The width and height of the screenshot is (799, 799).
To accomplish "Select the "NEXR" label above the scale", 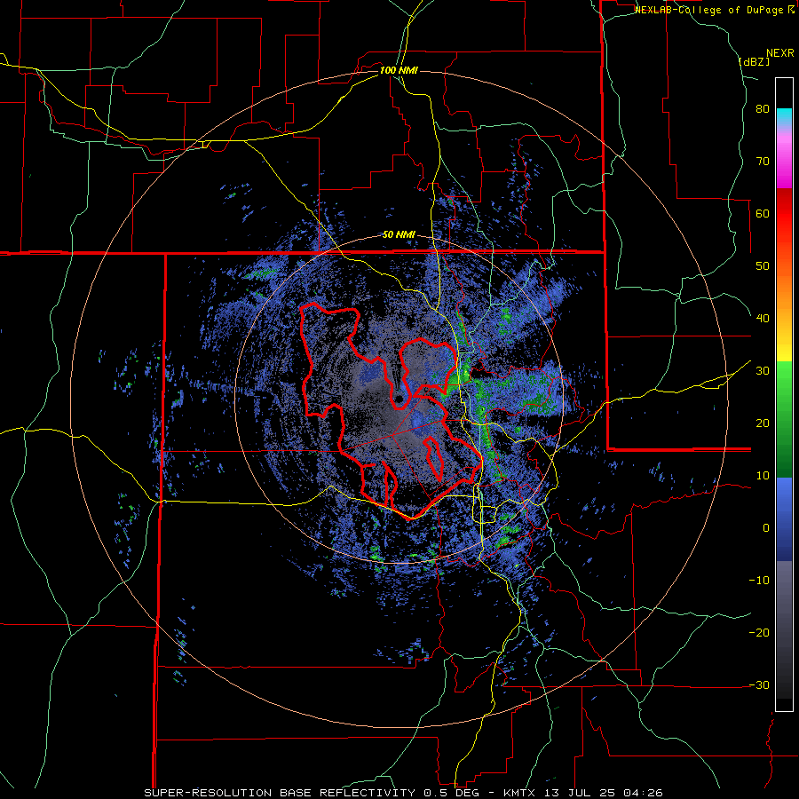I will (x=779, y=53).
